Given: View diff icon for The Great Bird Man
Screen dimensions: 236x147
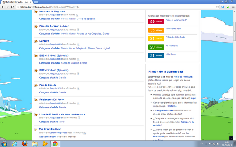Looking at the screenshot, I should [x=84, y=133].
